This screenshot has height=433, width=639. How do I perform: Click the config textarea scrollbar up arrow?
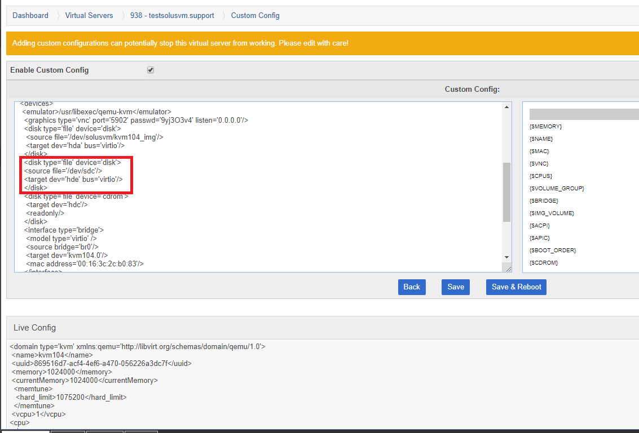pyautogui.click(x=506, y=107)
